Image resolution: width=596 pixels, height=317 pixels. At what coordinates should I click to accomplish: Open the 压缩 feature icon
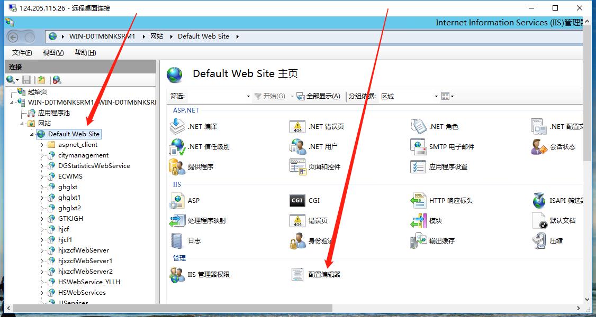coord(539,241)
